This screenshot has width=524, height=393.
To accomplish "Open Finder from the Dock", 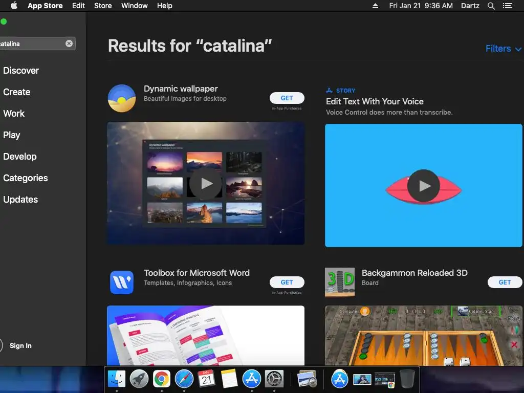I will click(117, 379).
